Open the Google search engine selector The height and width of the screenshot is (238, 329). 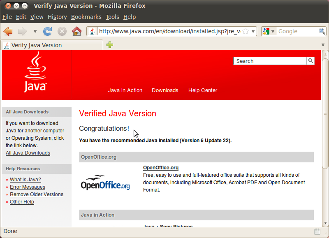[269, 32]
